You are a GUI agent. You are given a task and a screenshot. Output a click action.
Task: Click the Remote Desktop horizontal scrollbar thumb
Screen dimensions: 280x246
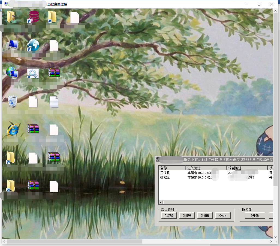coord(74,241)
